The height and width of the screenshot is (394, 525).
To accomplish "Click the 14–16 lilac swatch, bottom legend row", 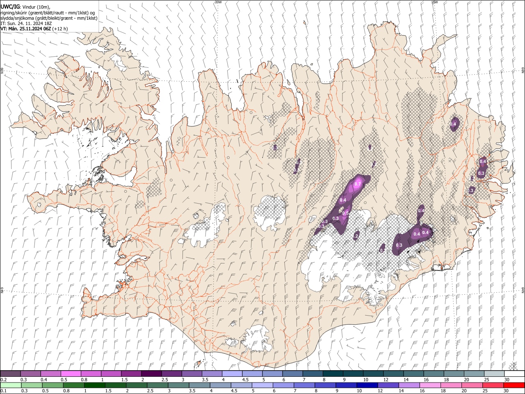I will (409, 385).
